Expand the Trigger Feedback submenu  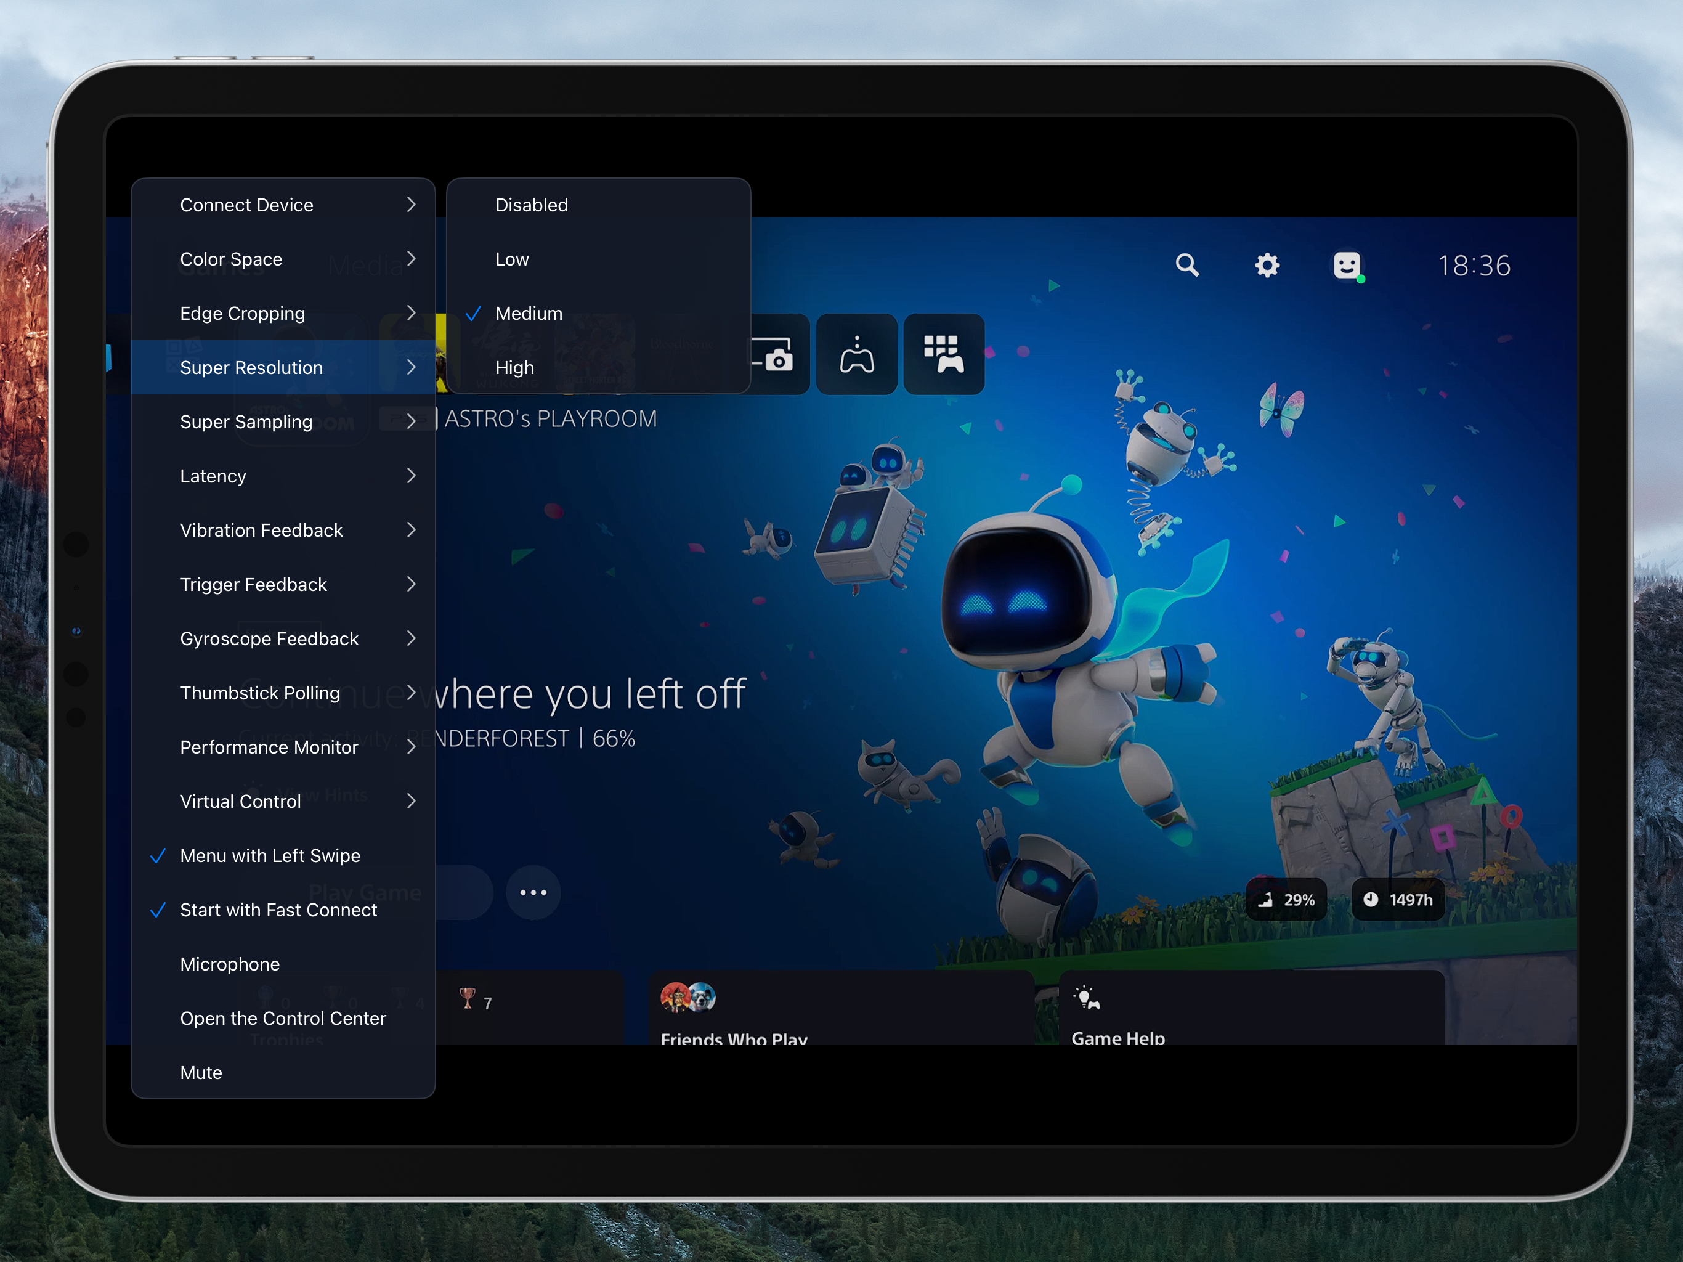click(283, 584)
